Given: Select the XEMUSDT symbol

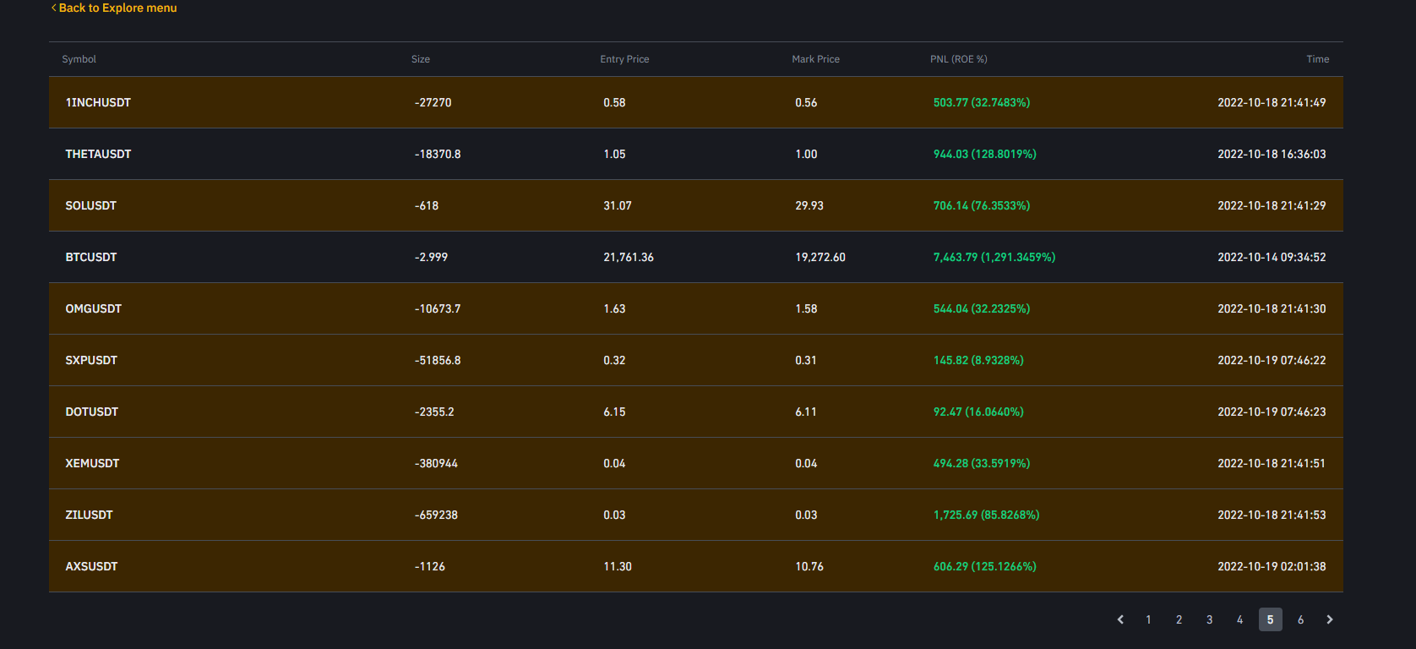Looking at the screenshot, I should [x=93, y=463].
